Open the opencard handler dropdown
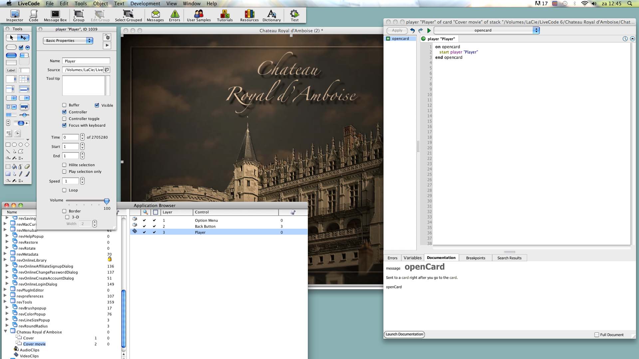Image resolution: width=639 pixels, height=359 pixels. pos(486,30)
